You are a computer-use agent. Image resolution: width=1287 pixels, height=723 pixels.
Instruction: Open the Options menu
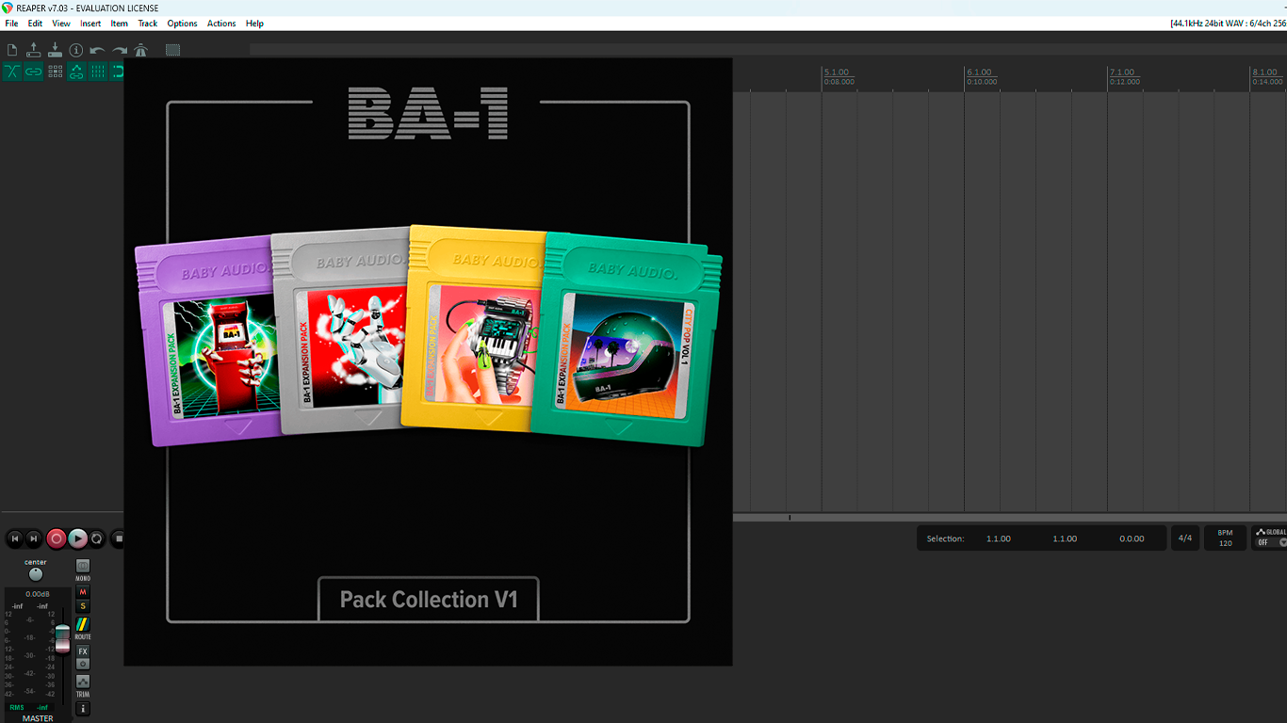point(182,24)
